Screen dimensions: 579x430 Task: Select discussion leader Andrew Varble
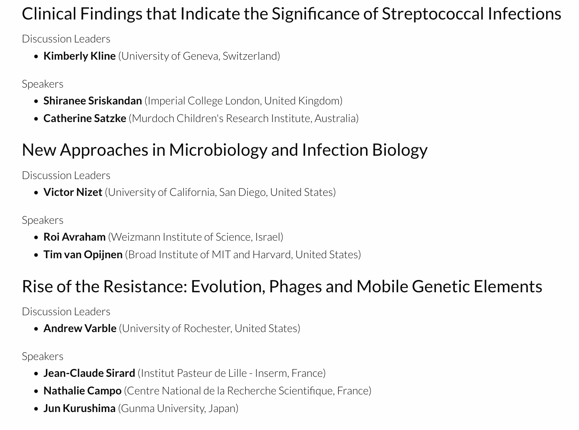tap(80, 328)
